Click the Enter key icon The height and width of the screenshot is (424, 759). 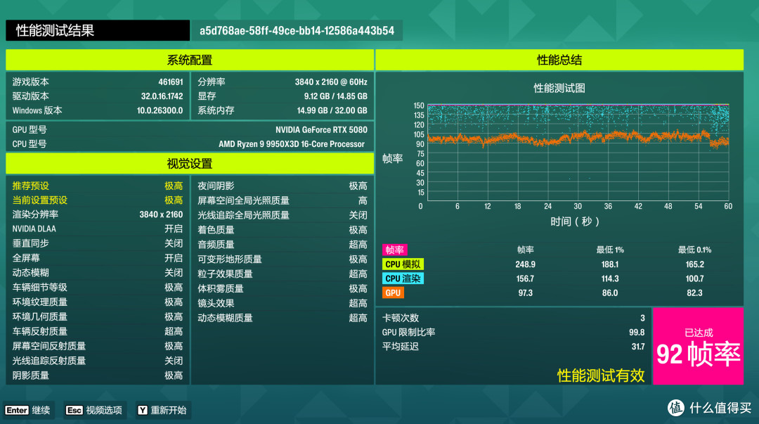coord(16,410)
